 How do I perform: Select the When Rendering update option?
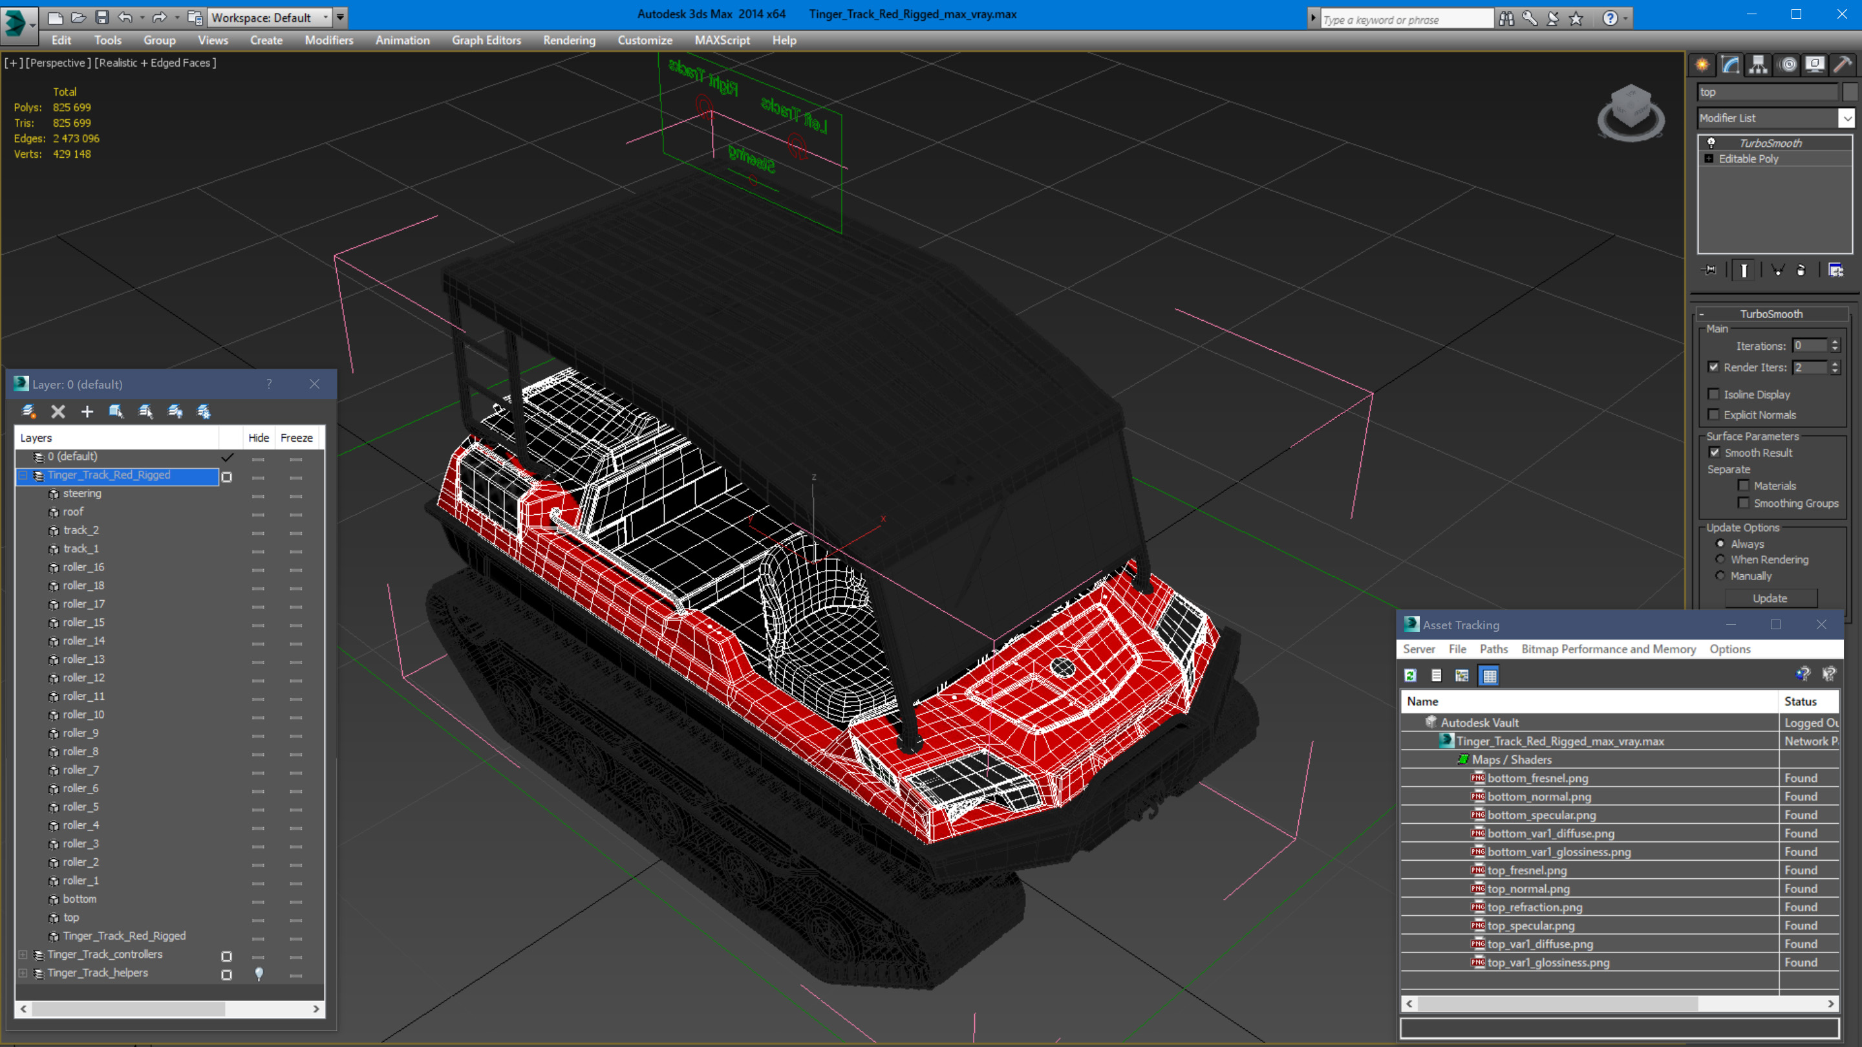coord(1720,559)
